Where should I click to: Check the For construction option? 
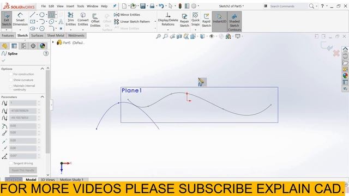click(x=11, y=74)
